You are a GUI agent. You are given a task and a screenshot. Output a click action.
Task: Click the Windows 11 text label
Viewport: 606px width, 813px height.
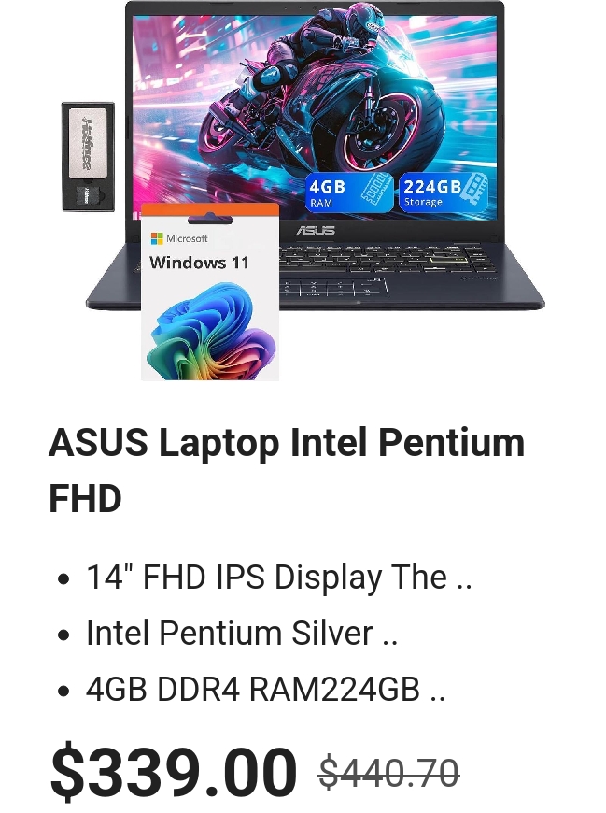click(200, 263)
